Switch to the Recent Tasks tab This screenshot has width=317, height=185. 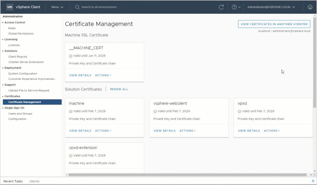point(13,181)
